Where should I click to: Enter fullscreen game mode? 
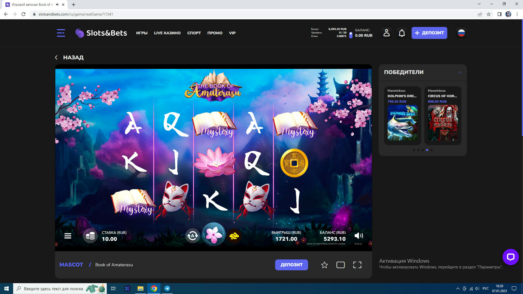point(357,265)
